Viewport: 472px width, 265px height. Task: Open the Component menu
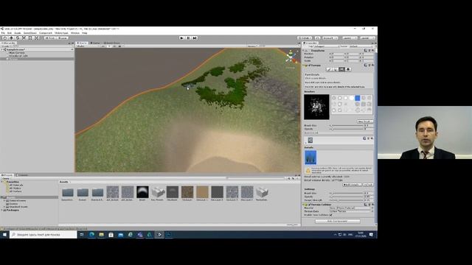tap(46, 32)
